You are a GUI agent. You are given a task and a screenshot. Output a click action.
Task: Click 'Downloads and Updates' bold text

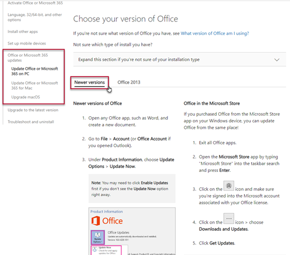(223, 229)
